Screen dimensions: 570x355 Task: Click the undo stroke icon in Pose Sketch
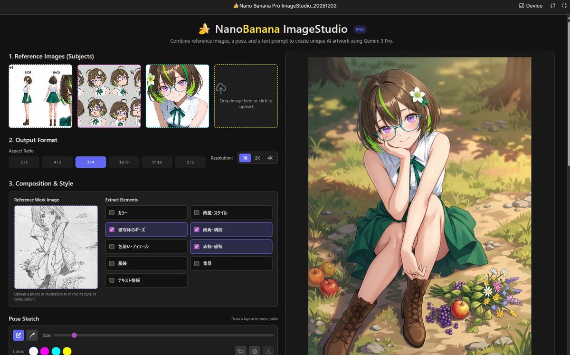(x=241, y=351)
